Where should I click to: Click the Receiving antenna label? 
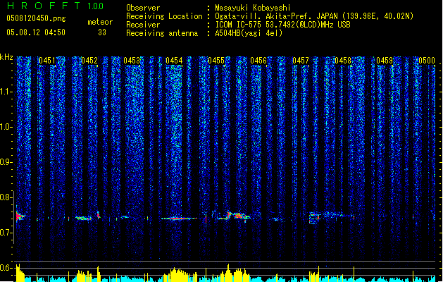[x=162, y=33]
